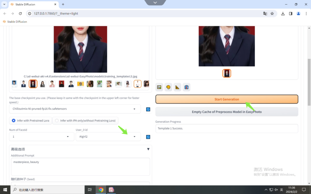This screenshot has height=194, width=311.
Task: Toggle the browser side panel icon
Action: (291, 14)
